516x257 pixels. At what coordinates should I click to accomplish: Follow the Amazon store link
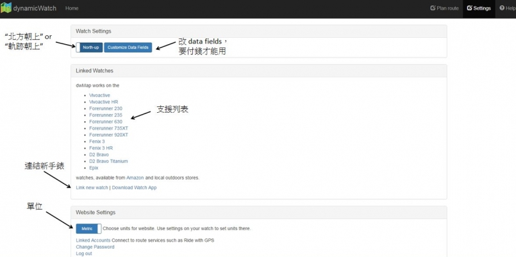[135, 178]
